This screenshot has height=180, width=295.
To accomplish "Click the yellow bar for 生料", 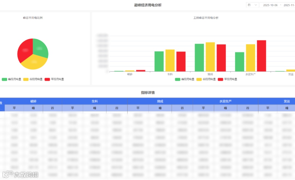I will (170, 61).
